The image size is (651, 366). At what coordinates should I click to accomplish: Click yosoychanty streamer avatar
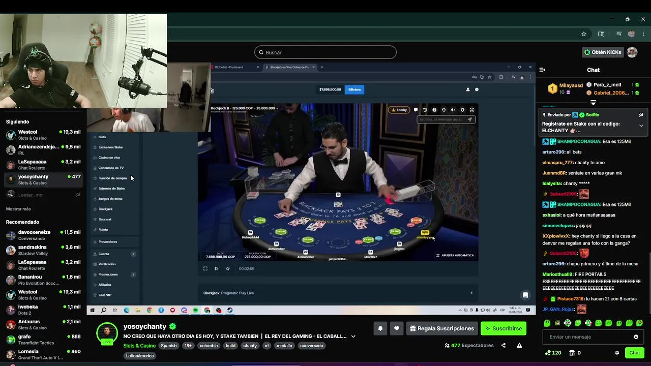tap(107, 333)
